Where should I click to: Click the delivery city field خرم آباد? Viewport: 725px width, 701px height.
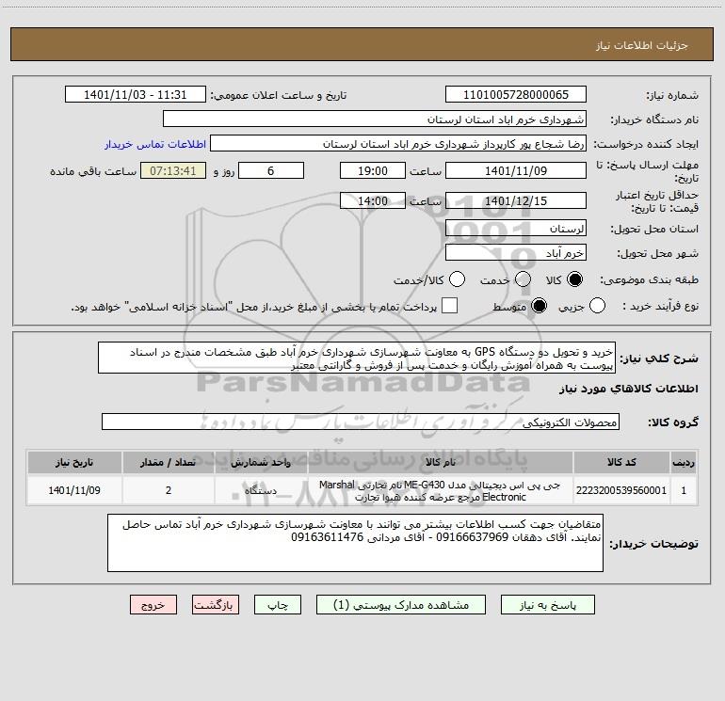(516, 253)
